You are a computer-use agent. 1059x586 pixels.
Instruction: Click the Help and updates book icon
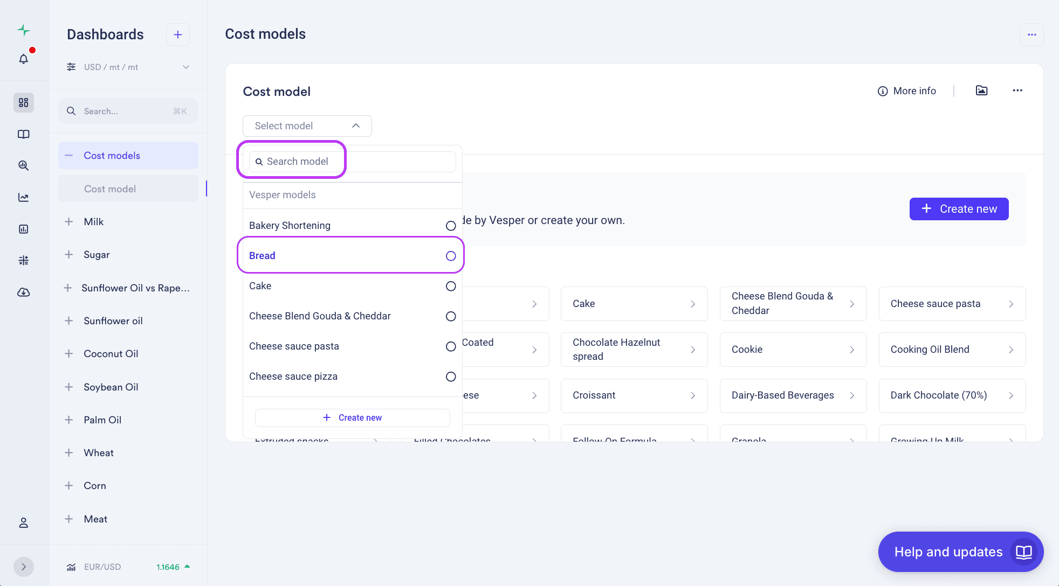(x=1024, y=552)
